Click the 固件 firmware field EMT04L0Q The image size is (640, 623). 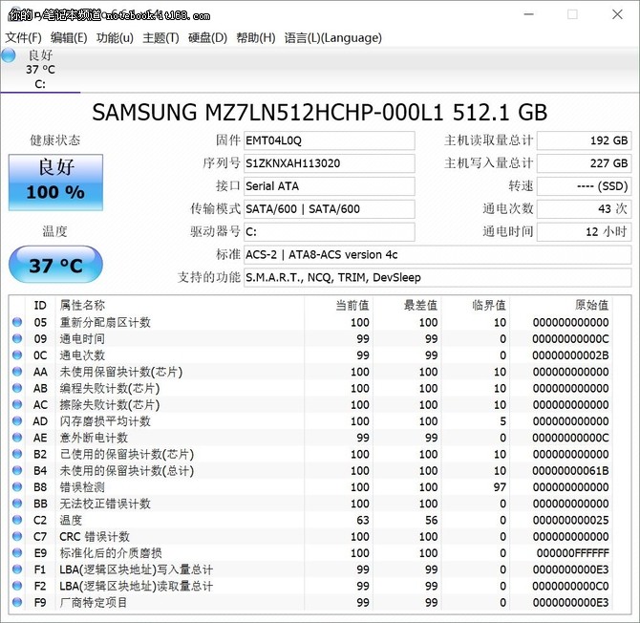tap(329, 140)
